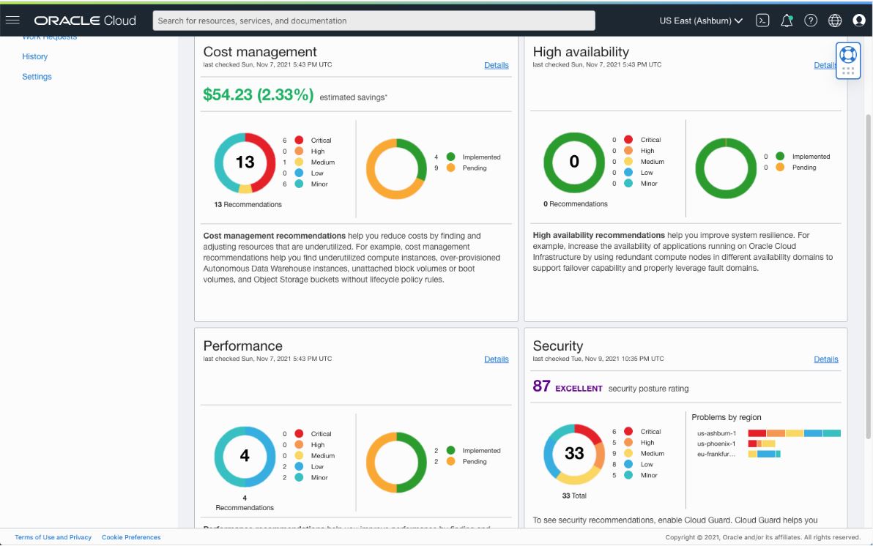Image resolution: width=873 pixels, height=546 pixels.
Task: Click 'Problems by region' label
Action: point(726,417)
